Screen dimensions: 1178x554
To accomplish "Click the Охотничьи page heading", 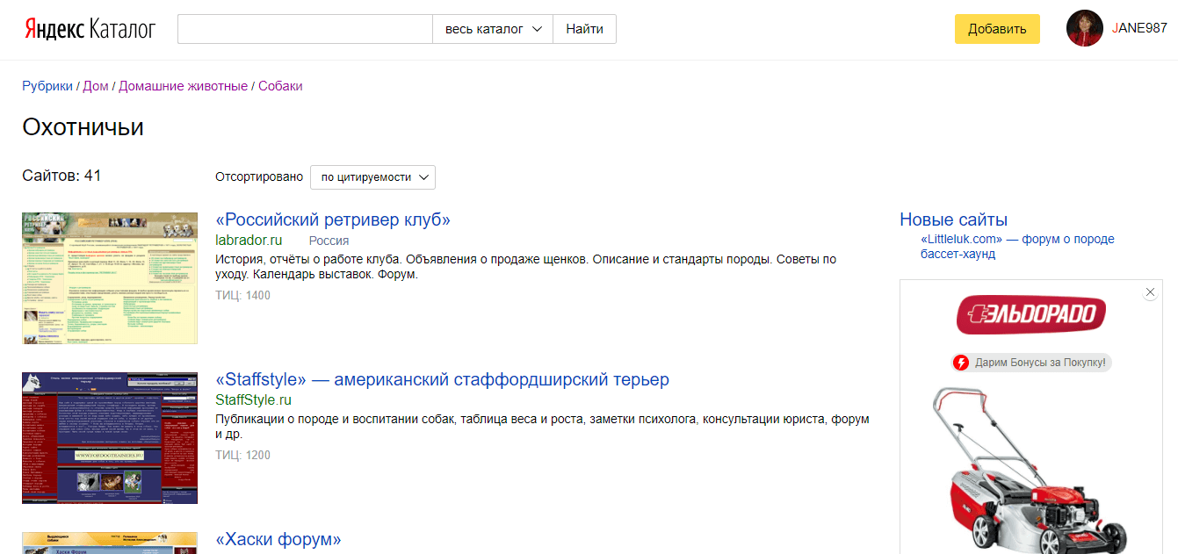I will coord(83,128).
